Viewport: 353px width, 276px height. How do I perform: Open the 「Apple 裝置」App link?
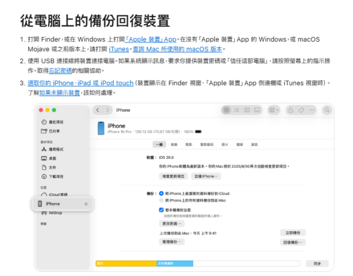point(151,39)
